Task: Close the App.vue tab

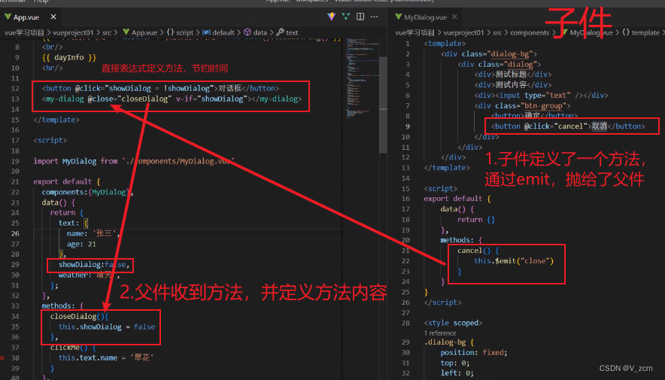Action: coord(53,17)
